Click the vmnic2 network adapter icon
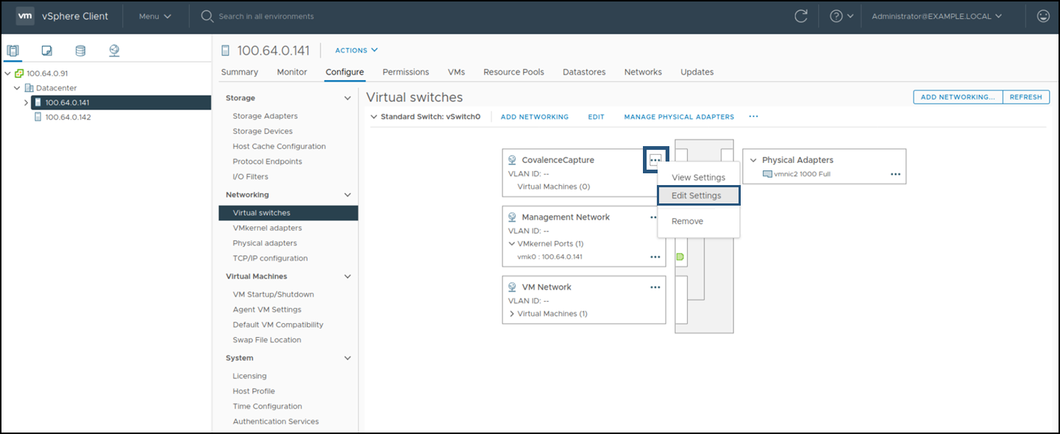Screen dimensions: 1060x434 767,174
